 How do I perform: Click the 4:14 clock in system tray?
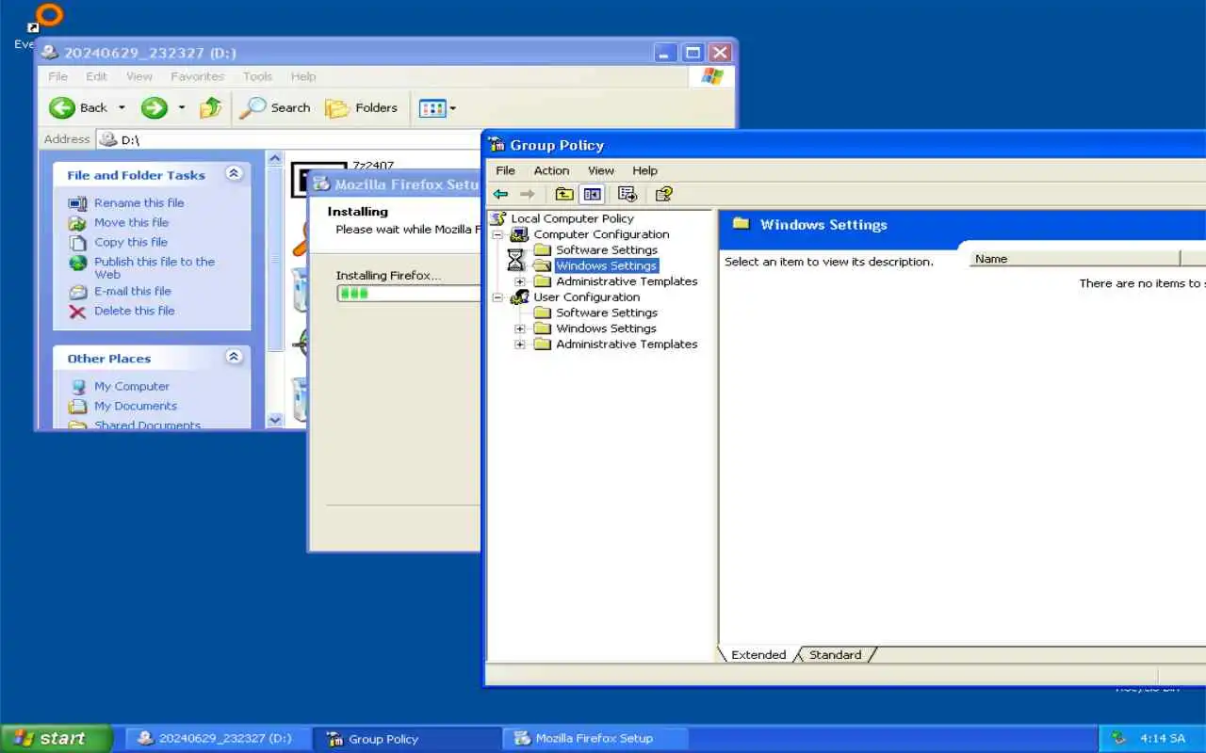coord(1163,738)
